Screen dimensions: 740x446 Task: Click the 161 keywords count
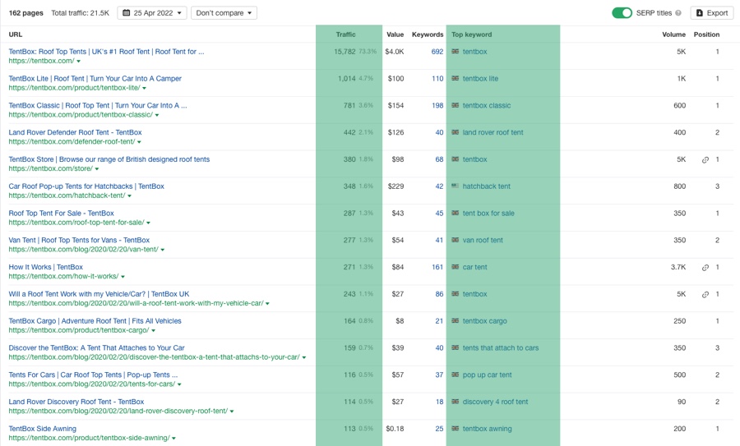click(x=437, y=267)
